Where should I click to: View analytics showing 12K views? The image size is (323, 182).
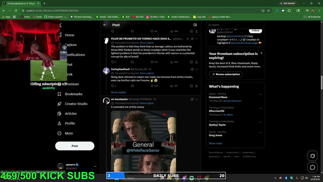[x=174, y=86]
